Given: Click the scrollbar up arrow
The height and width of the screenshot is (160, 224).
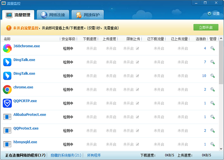Looking at the screenshot, I should [221, 38].
